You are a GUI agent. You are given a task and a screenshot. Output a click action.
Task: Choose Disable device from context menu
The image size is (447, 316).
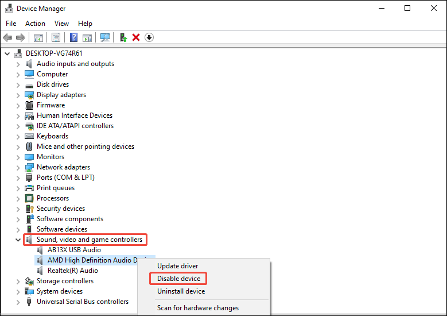(179, 279)
